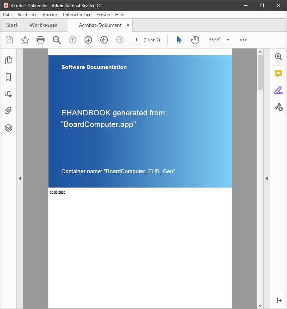Open the Anzeige menu
The height and width of the screenshot is (309, 287).
(x=50, y=15)
